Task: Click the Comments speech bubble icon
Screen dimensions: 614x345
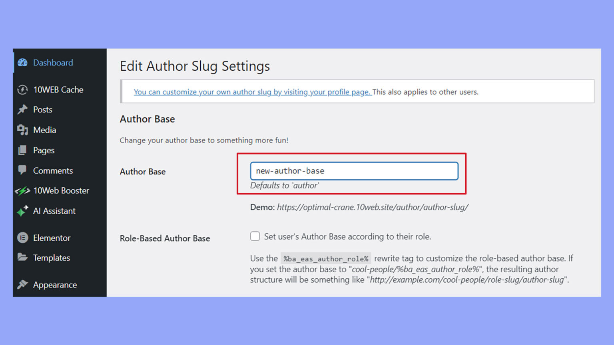Action: click(23, 171)
